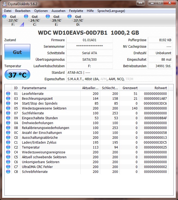Click the masked Seriennummer field
The height and width of the screenshot is (200, 178).
click(x=90, y=46)
